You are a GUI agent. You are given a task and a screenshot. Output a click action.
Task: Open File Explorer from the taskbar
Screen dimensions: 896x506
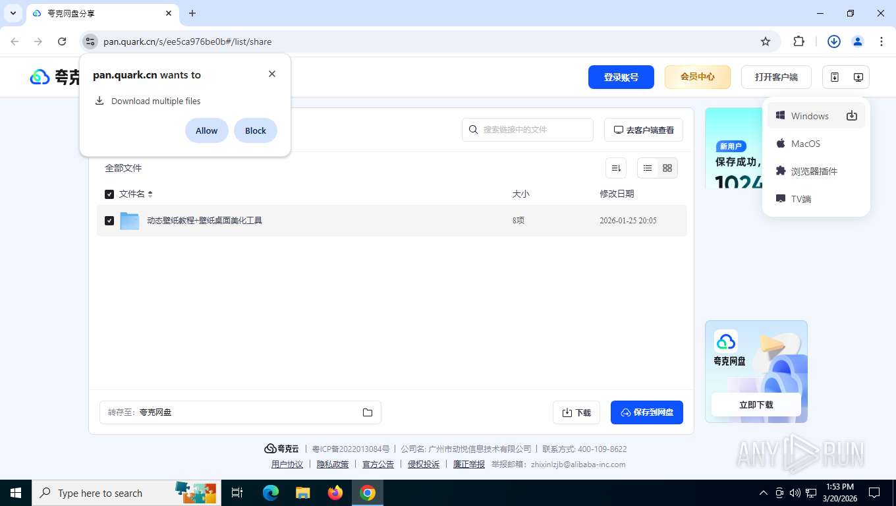tap(303, 493)
